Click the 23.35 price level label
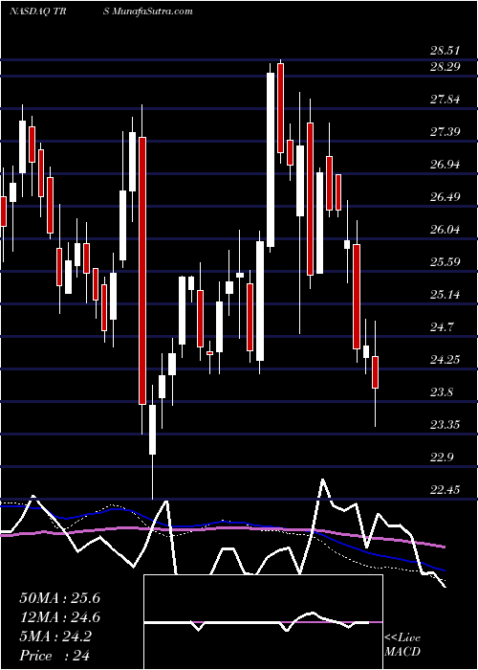The height and width of the screenshot is (670, 478). click(445, 425)
